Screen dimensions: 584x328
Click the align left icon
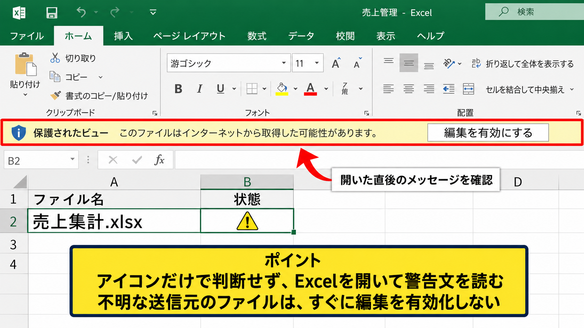388,89
